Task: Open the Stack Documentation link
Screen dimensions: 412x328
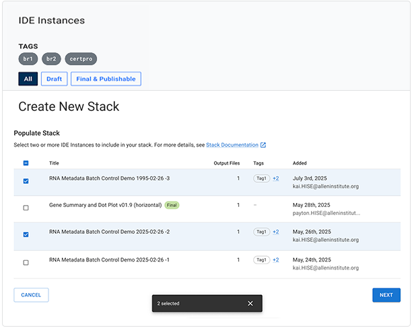Action: click(x=232, y=145)
